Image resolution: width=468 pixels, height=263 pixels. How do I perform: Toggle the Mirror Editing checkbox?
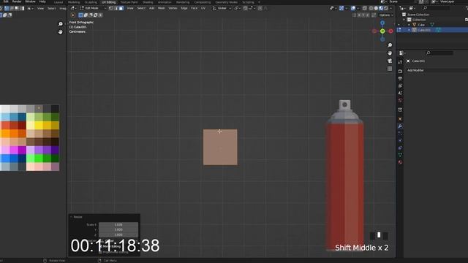[x=100, y=247]
